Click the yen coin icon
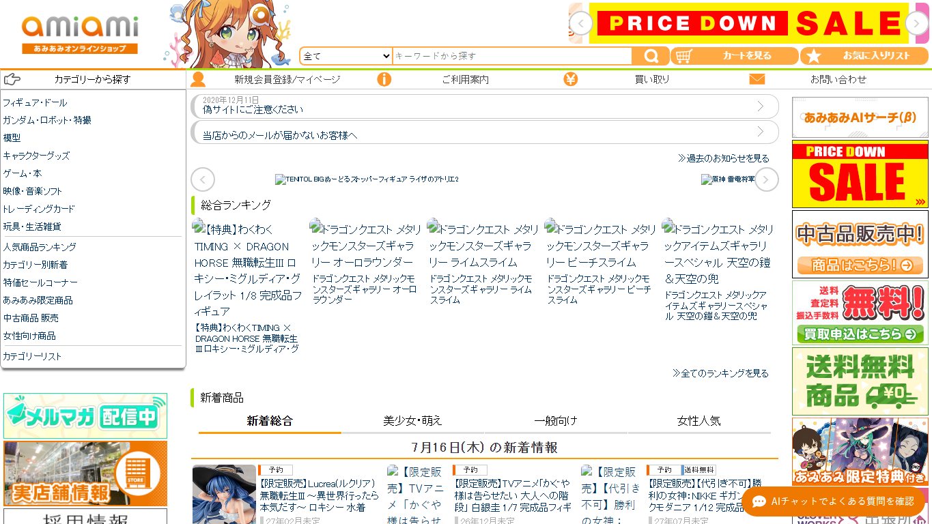The image size is (932, 524). (x=571, y=79)
